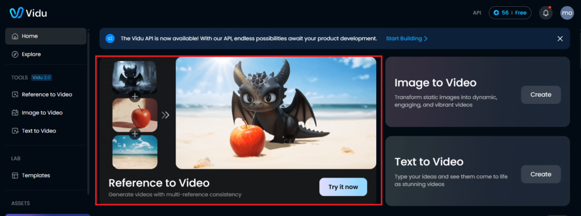Open the user avatar "mo" menu
Screen dimensions: 581x216
click(567, 13)
